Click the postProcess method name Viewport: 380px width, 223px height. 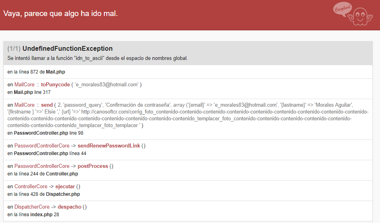pyautogui.click(x=93, y=166)
